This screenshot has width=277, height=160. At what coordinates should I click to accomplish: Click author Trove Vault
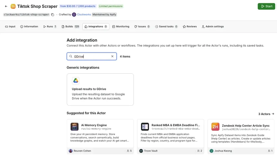point(151,151)
